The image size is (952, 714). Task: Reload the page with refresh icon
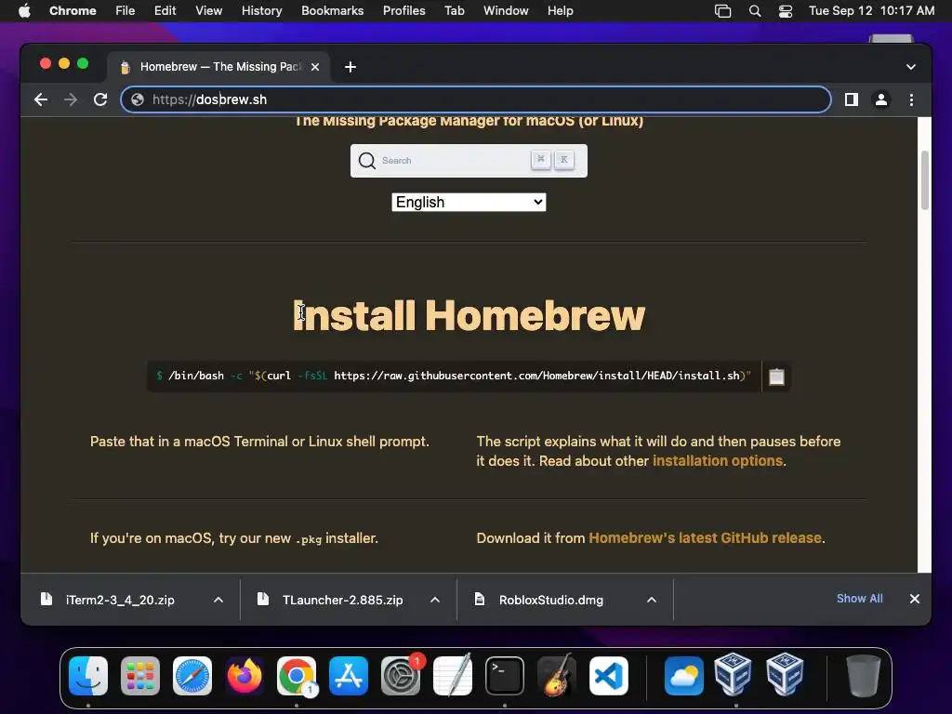coord(100,99)
